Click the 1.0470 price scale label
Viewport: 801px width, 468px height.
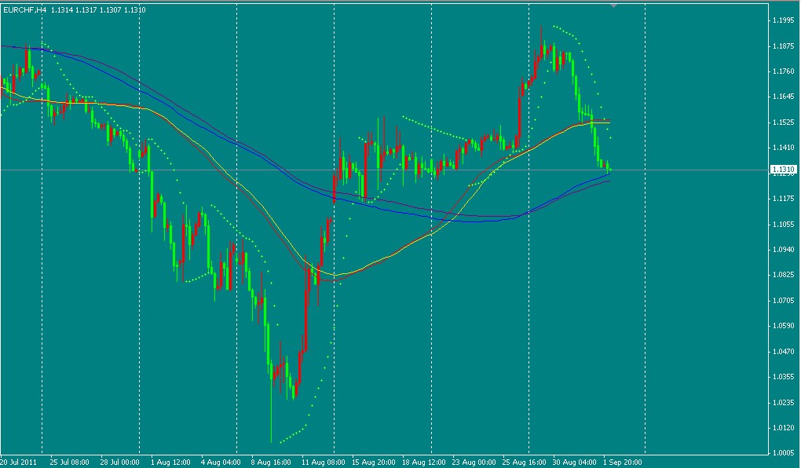coord(783,352)
